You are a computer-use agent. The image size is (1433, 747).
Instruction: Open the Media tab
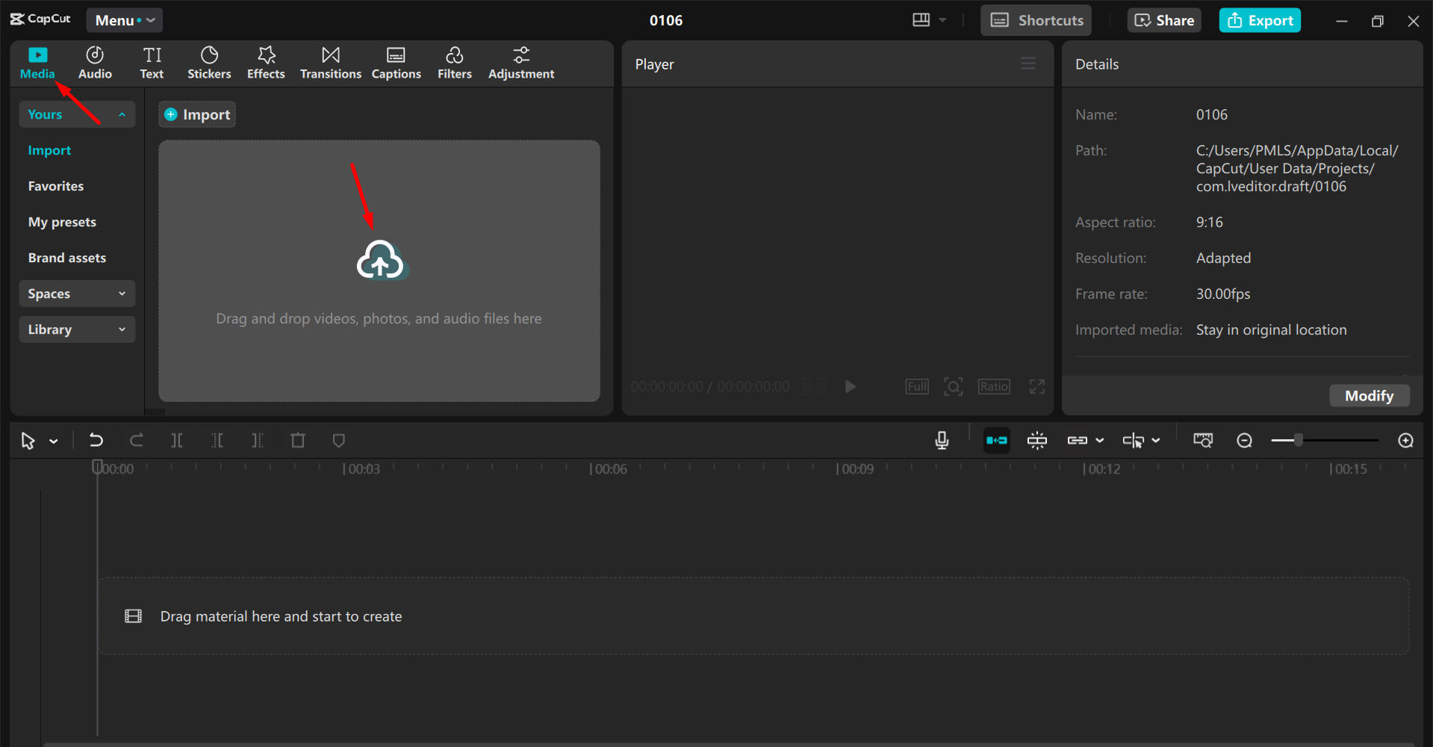tap(37, 63)
